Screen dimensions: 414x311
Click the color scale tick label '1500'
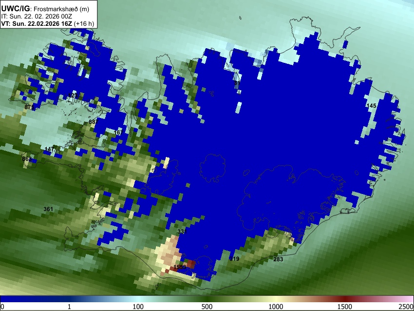[344, 307]
